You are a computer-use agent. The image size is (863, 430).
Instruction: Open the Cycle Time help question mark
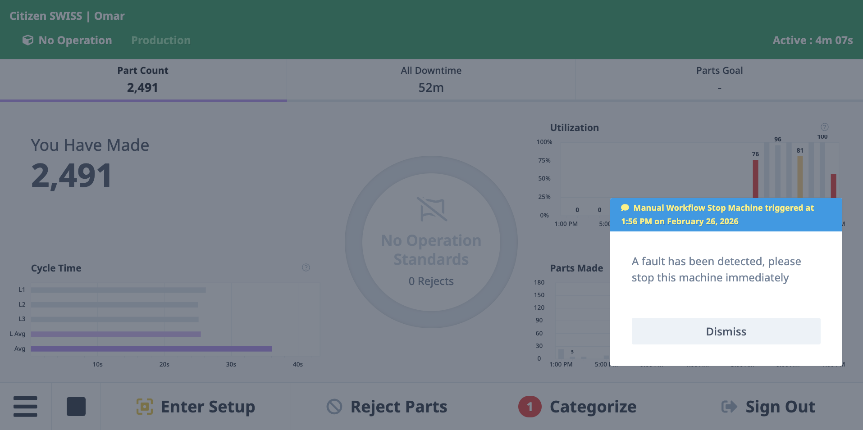click(x=306, y=267)
